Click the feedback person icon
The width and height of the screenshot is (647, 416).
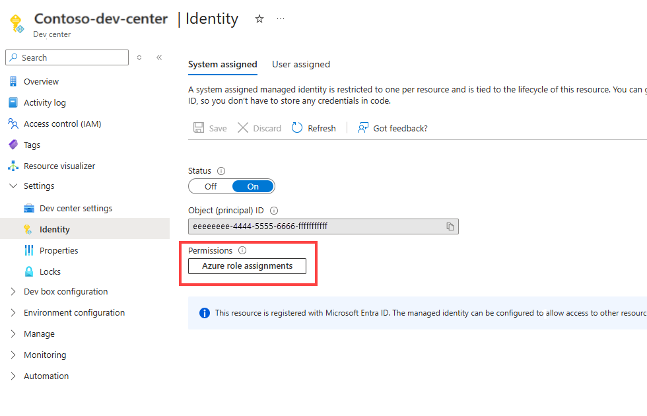point(362,127)
